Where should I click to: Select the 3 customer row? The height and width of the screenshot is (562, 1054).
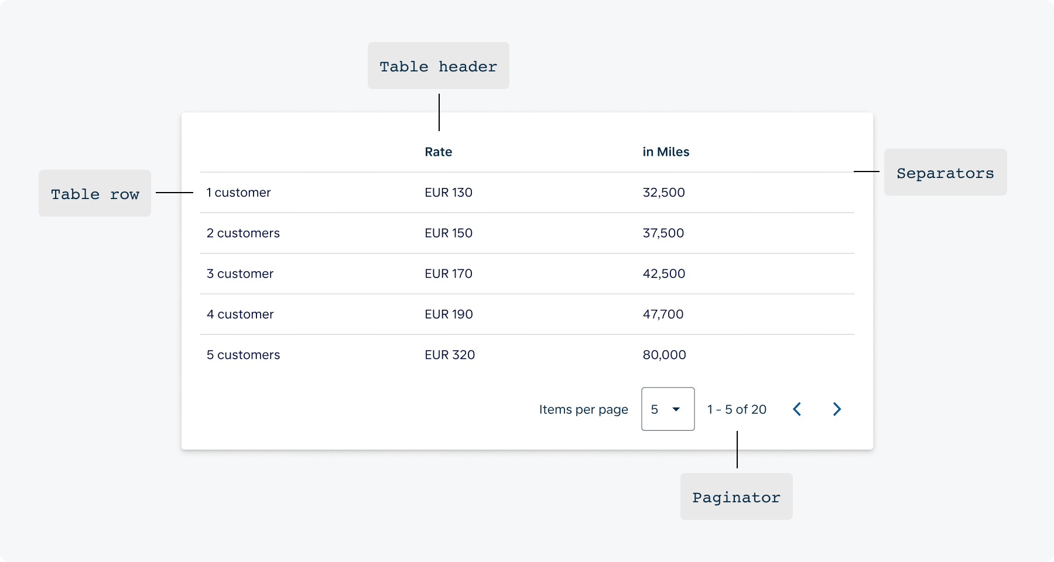pos(410,273)
